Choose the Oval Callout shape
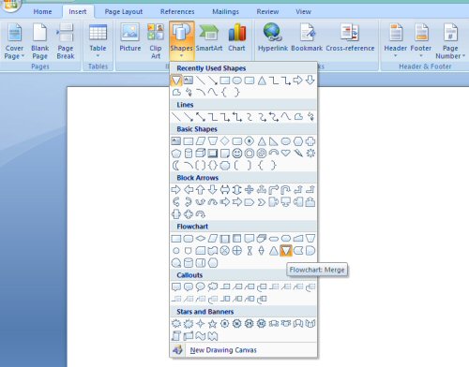The image size is (469, 367). pos(201,286)
